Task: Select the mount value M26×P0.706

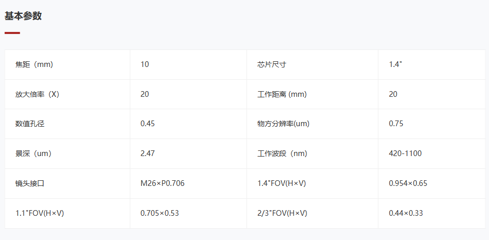Action: [162, 183]
